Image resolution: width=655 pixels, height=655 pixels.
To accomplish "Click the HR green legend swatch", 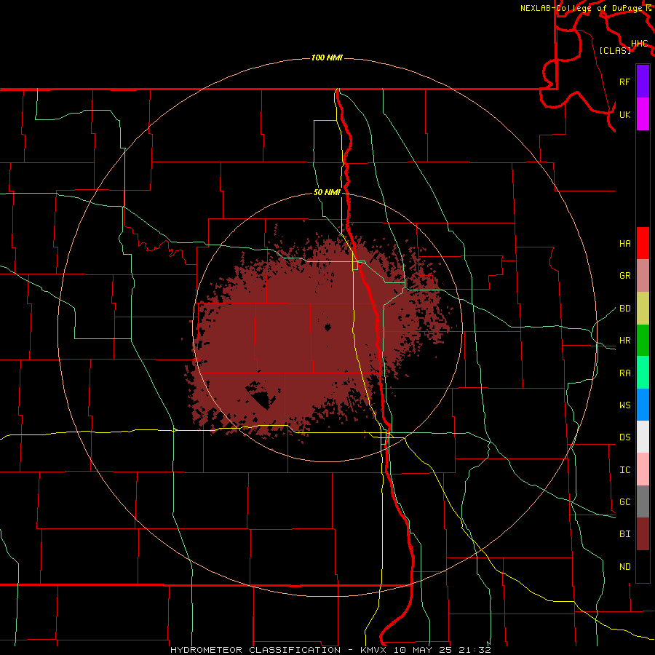I will coord(643,340).
